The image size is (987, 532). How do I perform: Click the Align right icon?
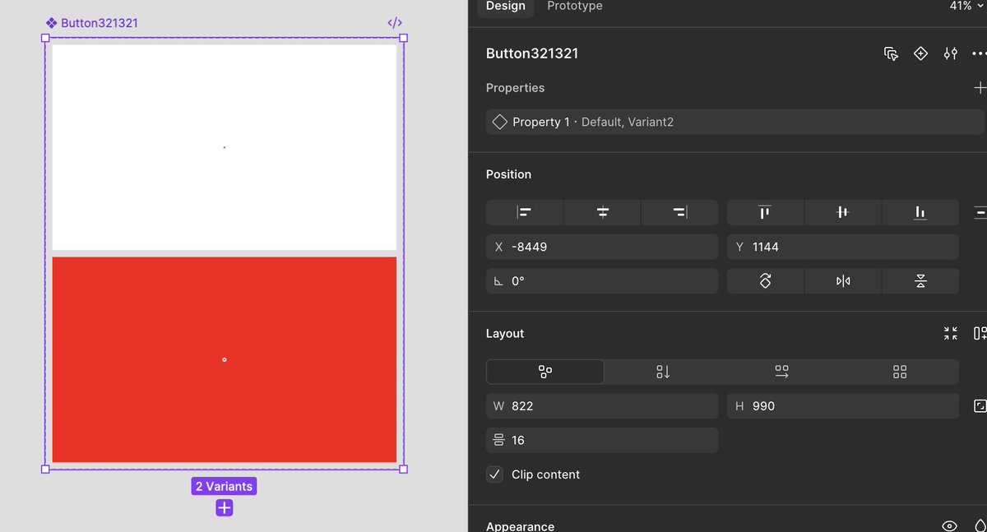pos(679,212)
